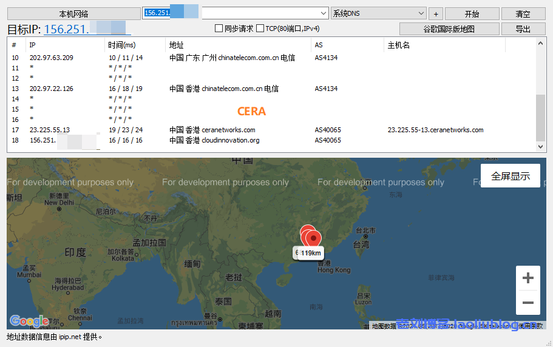The image size is (553, 347).
Task: Enable the 同步请求 checkbox
Action: (219, 29)
